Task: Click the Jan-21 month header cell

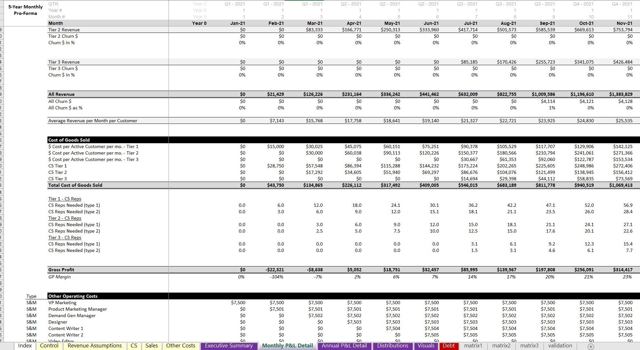Action: click(238, 23)
